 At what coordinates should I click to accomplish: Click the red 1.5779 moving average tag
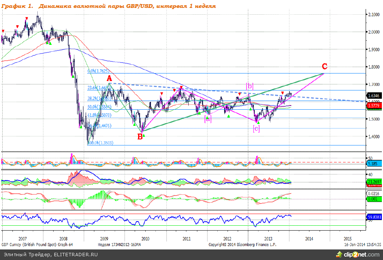tap(373, 106)
